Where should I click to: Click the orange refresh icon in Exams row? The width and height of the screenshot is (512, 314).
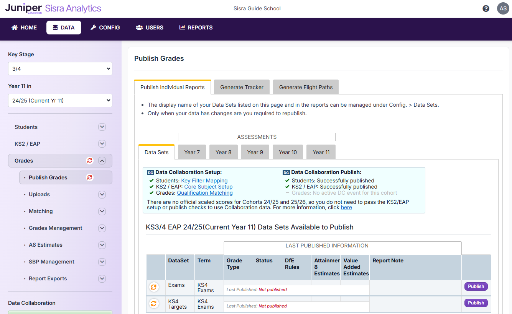pyautogui.click(x=153, y=287)
